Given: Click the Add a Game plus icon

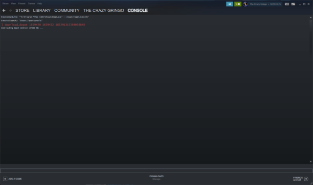Looking at the screenshot, I should 5,179.
